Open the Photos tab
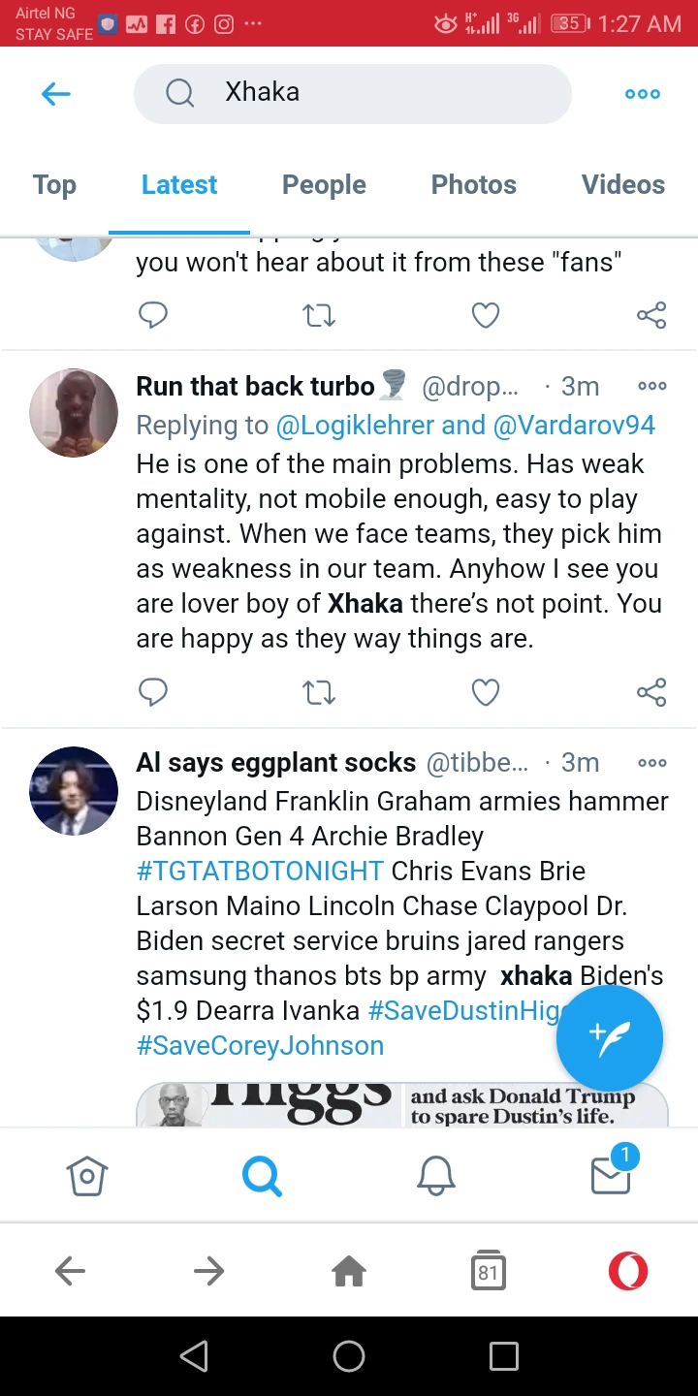This screenshot has width=698, height=1396. coord(473,185)
